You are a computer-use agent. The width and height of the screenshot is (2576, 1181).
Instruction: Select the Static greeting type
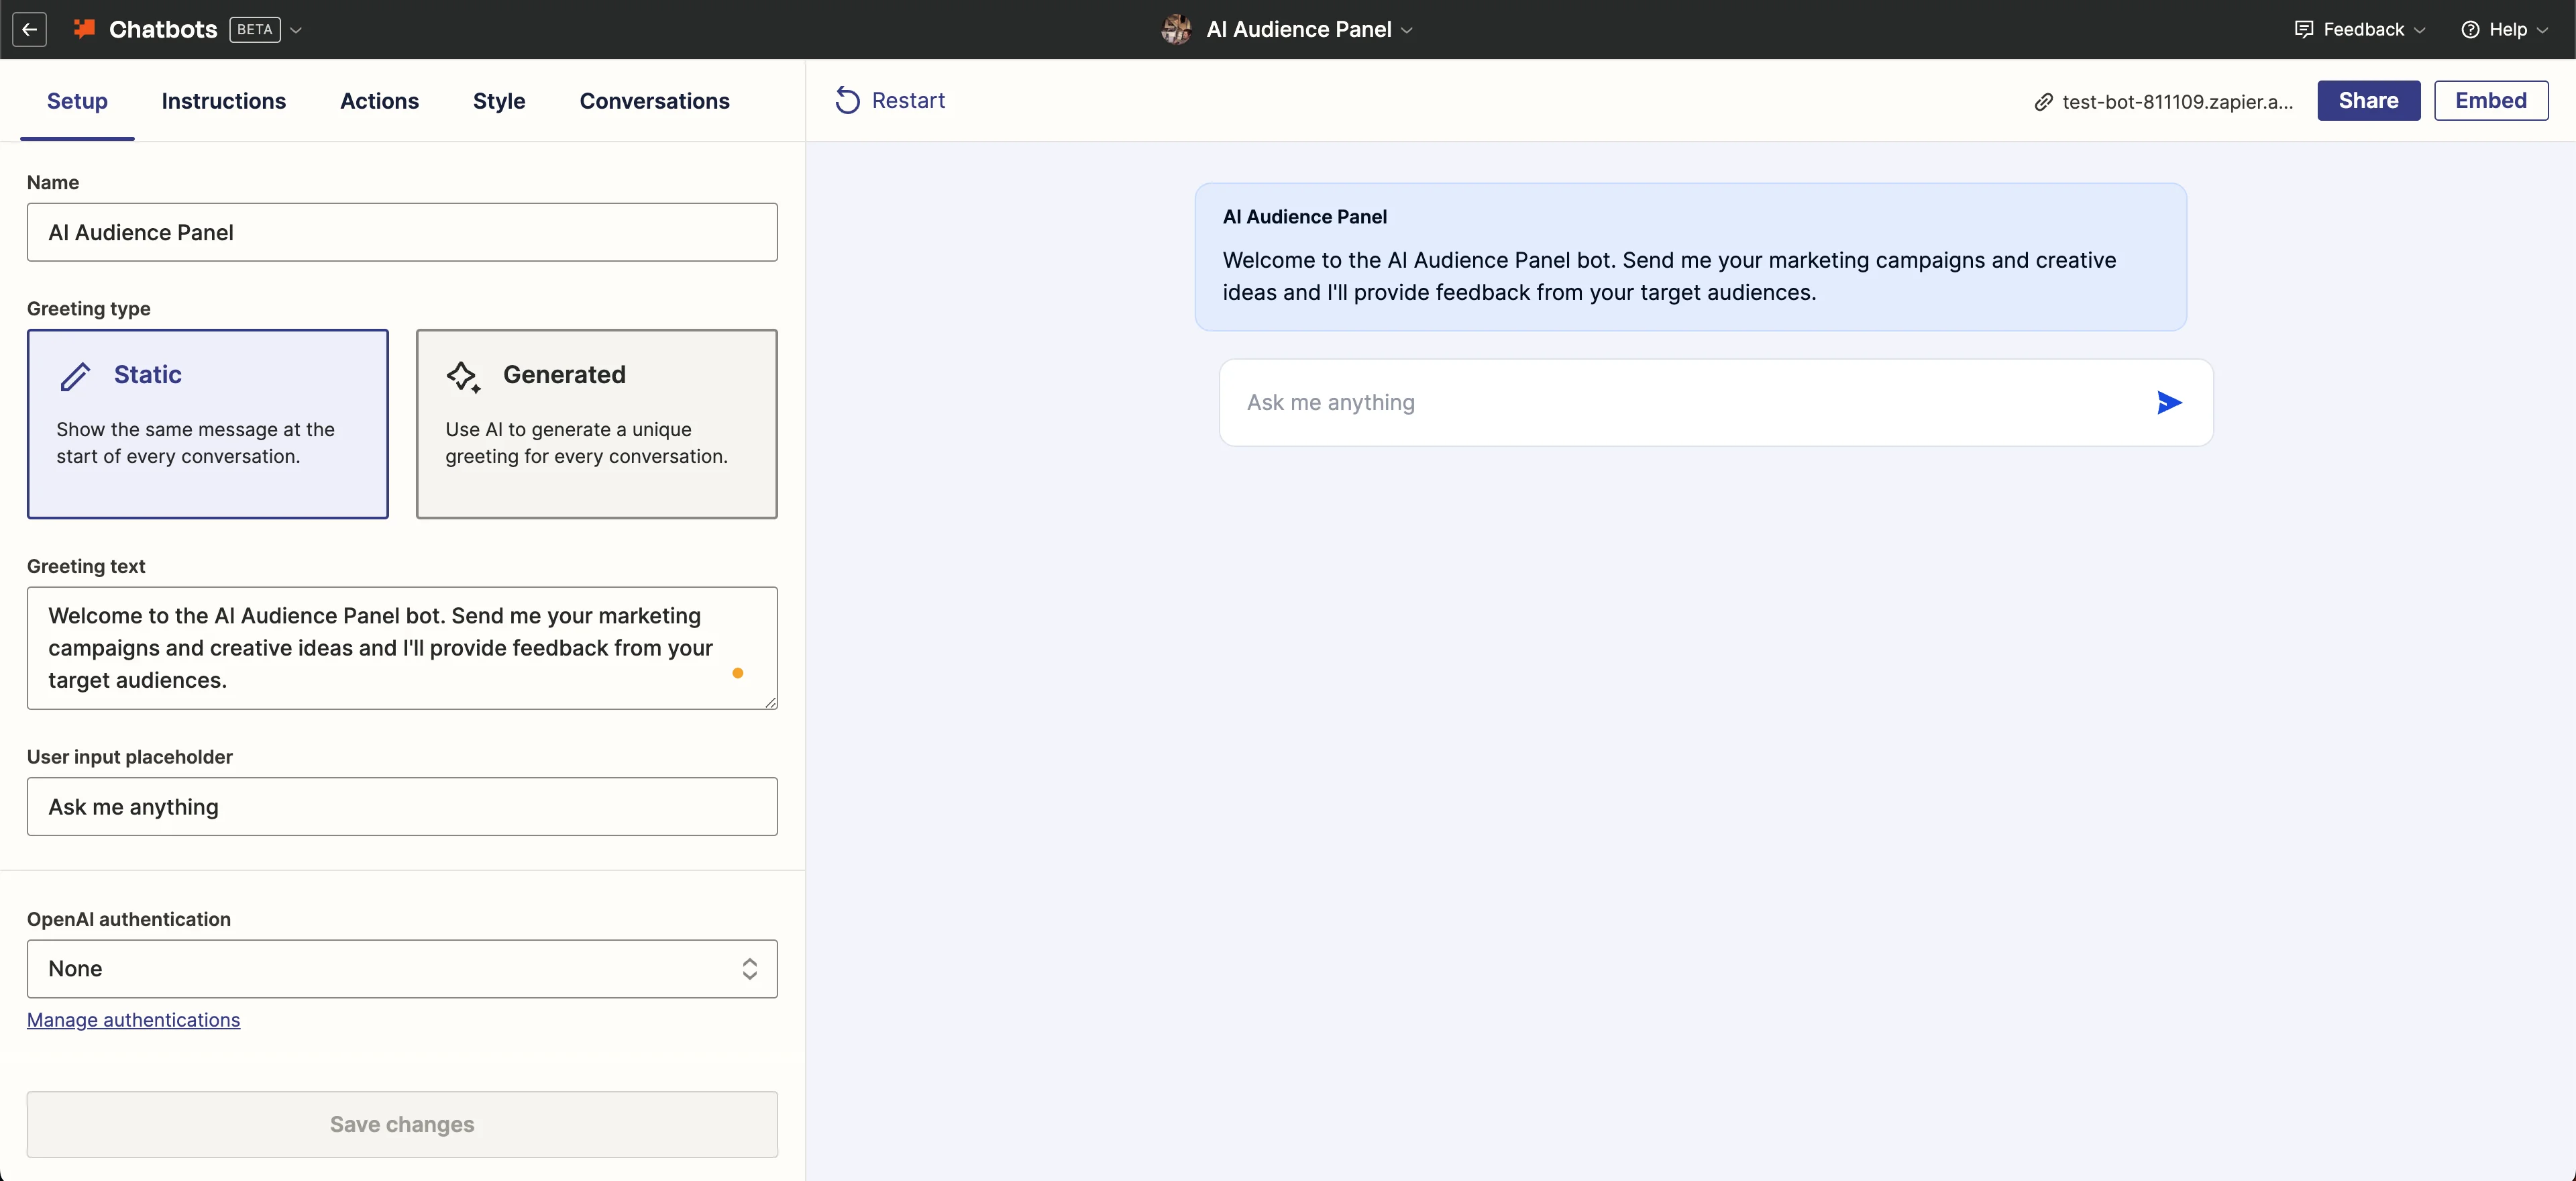(207, 423)
